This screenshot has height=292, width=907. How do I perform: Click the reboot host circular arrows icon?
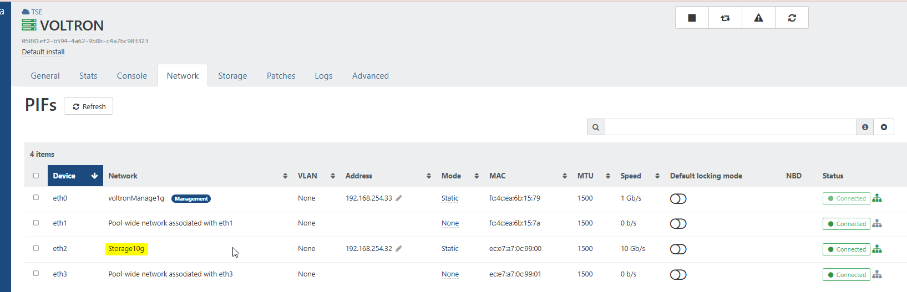pyautogui.click(x=792, y=18)
